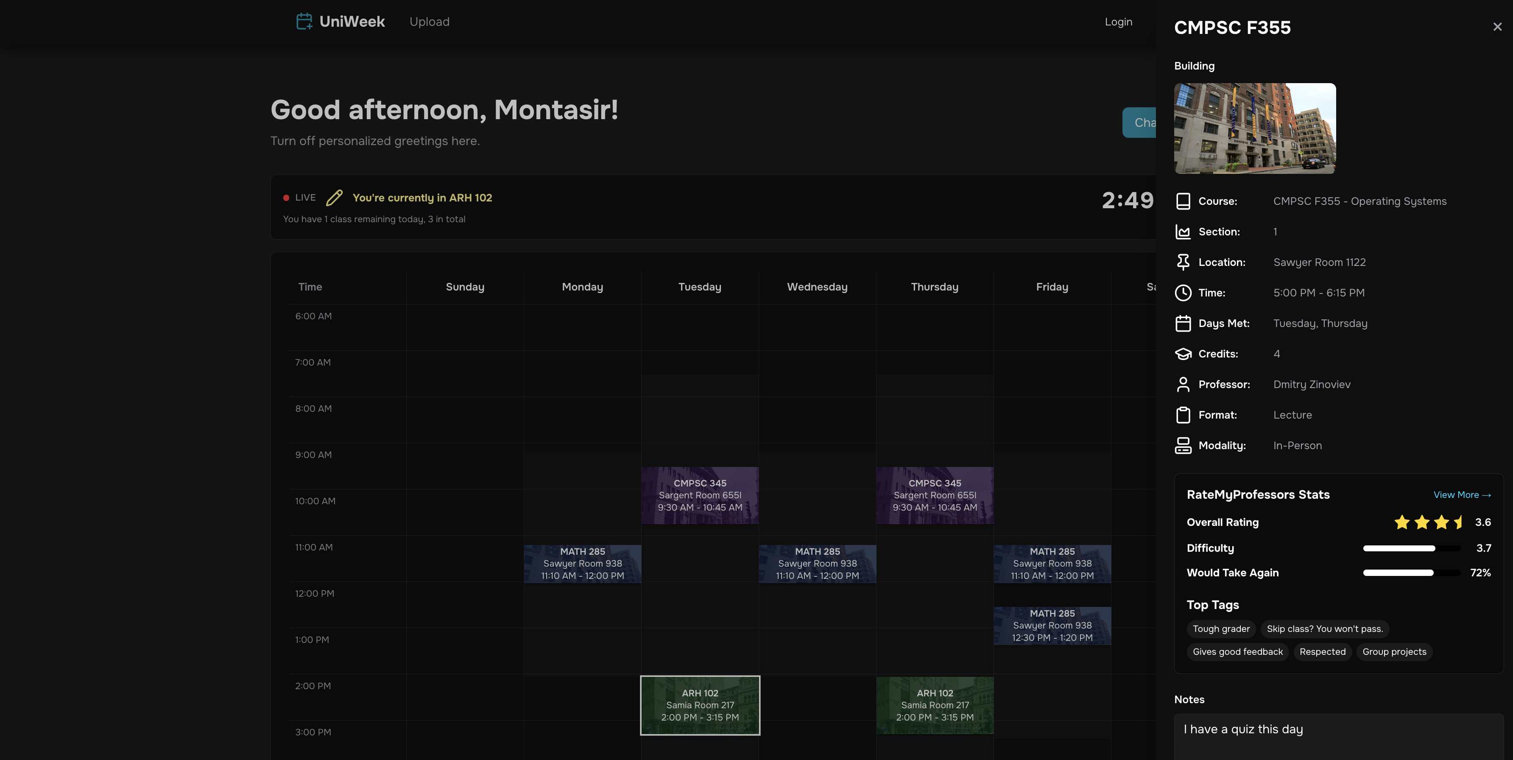Click the clipboard icon next to Format
The image size is (1513, 760).
coord(1183,415)
